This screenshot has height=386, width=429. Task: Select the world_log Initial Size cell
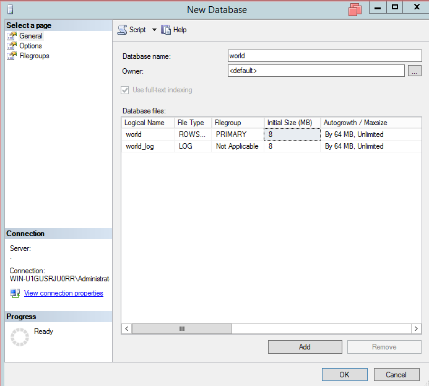292,146
